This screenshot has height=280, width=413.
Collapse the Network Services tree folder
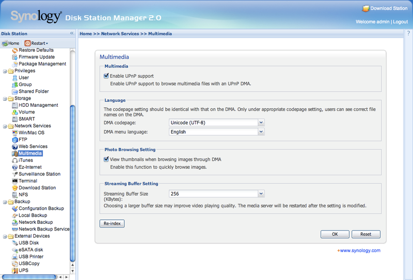(x=5, y=126)
